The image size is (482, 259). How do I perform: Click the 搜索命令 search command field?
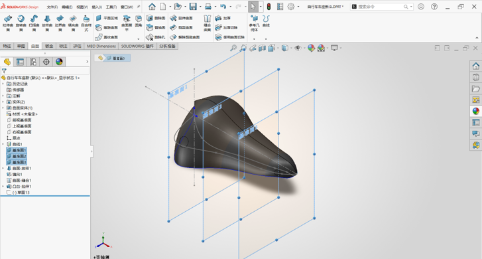[381, 7]
